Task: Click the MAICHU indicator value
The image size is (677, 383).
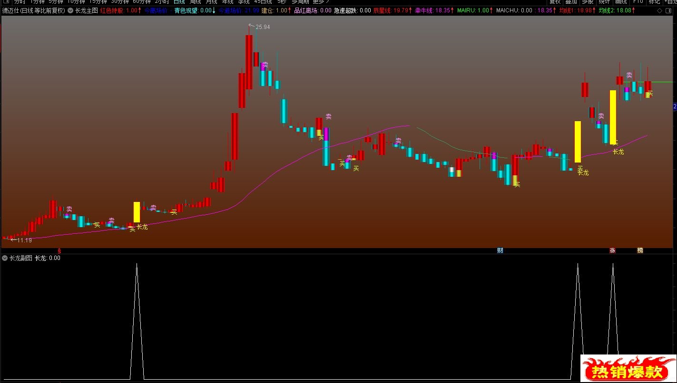Action: [x=514, y=10]
